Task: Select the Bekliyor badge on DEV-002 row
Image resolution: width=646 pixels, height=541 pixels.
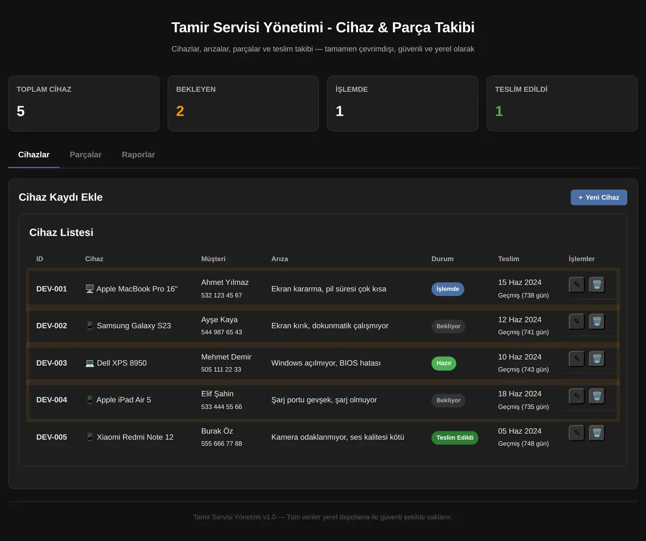Action: (448, 326)
